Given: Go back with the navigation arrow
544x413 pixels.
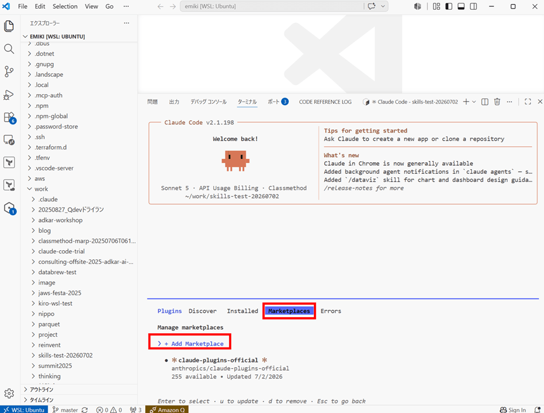Looking at the screenshot, I should (x=160, y=6).
